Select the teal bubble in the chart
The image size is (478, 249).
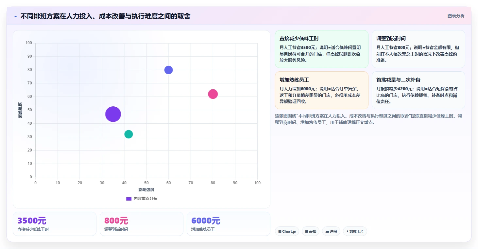(x=128, y=134)
